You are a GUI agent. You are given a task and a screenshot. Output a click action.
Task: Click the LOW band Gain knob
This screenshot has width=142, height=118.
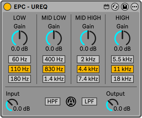[20, 38]
